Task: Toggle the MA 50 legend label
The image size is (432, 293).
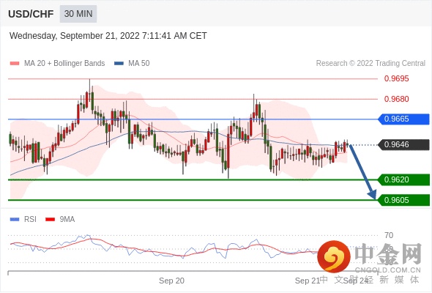Action: click(139, 64)
